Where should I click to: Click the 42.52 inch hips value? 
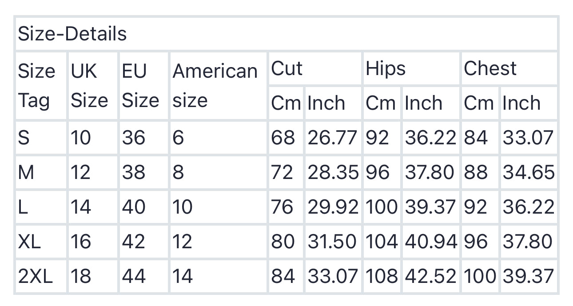[430, 276]
